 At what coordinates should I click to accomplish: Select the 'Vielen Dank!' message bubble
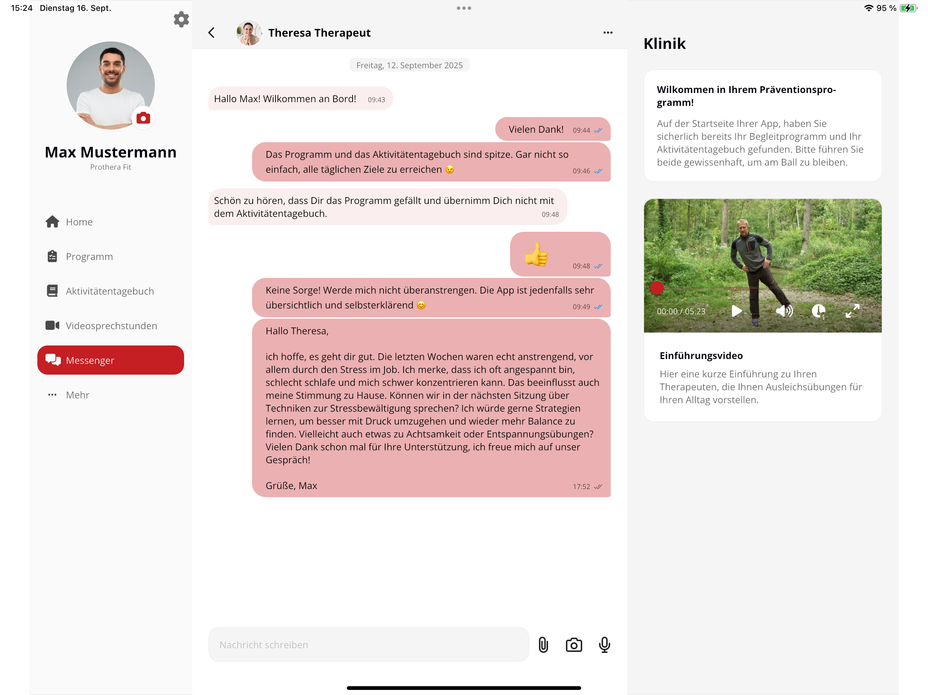(553, 129)
